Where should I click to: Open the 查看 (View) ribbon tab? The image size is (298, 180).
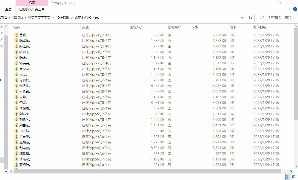point(8,9)
